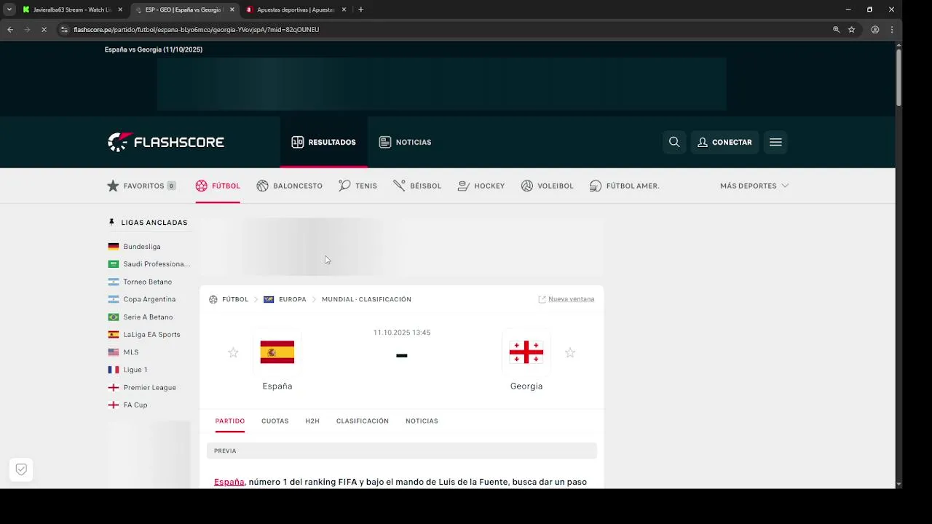Open the search magnifier in header
Screen dimensions: 932x524
[674, 142]
